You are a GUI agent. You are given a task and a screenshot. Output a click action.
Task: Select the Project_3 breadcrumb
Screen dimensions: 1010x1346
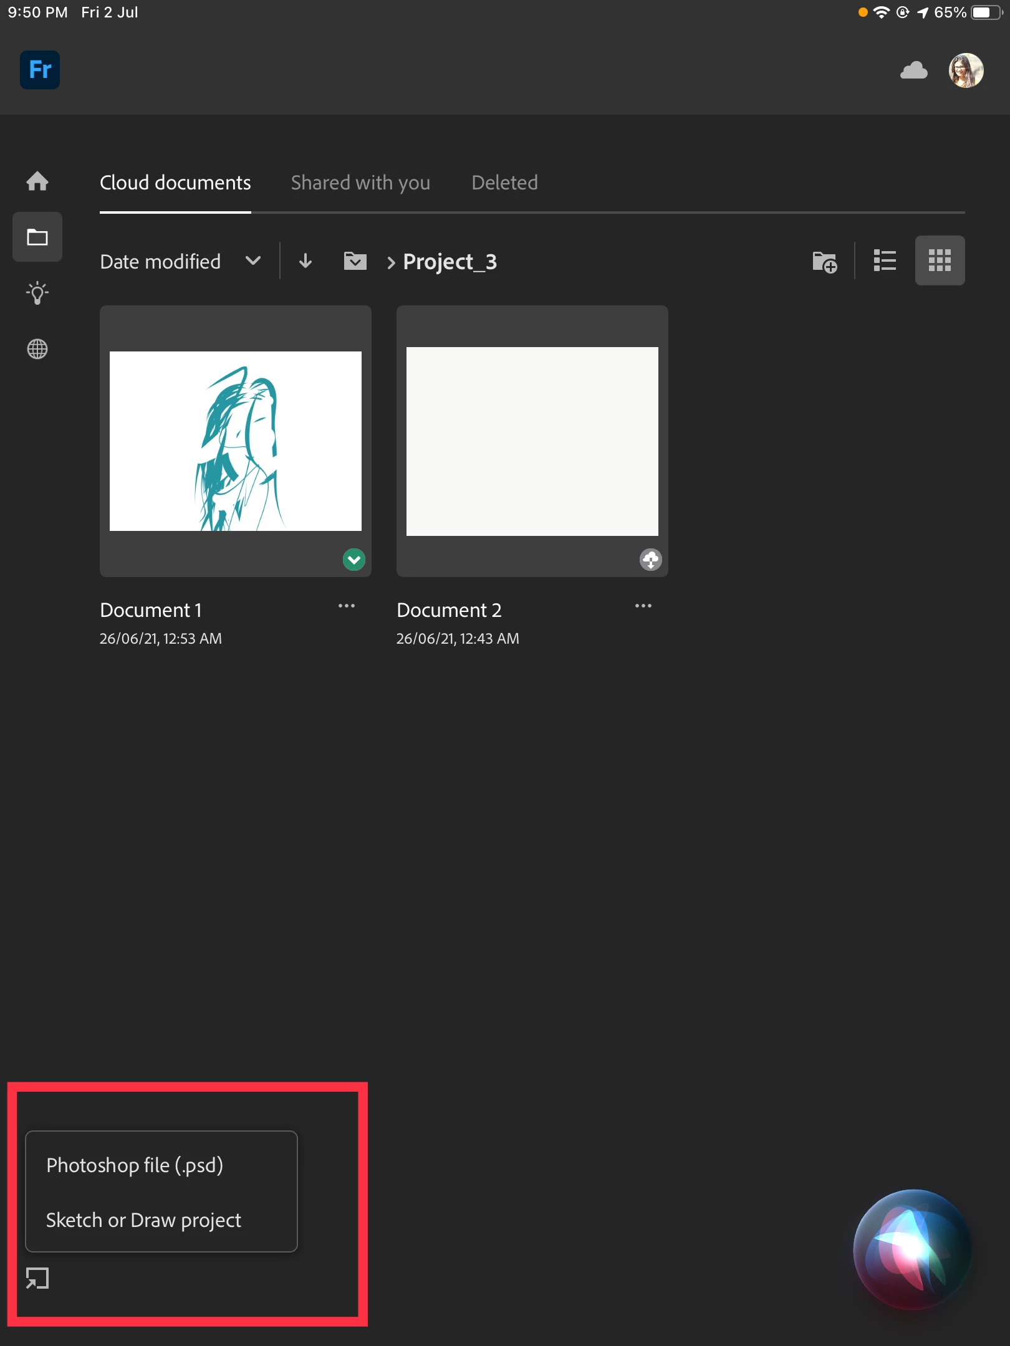click(x=450, y=262)
